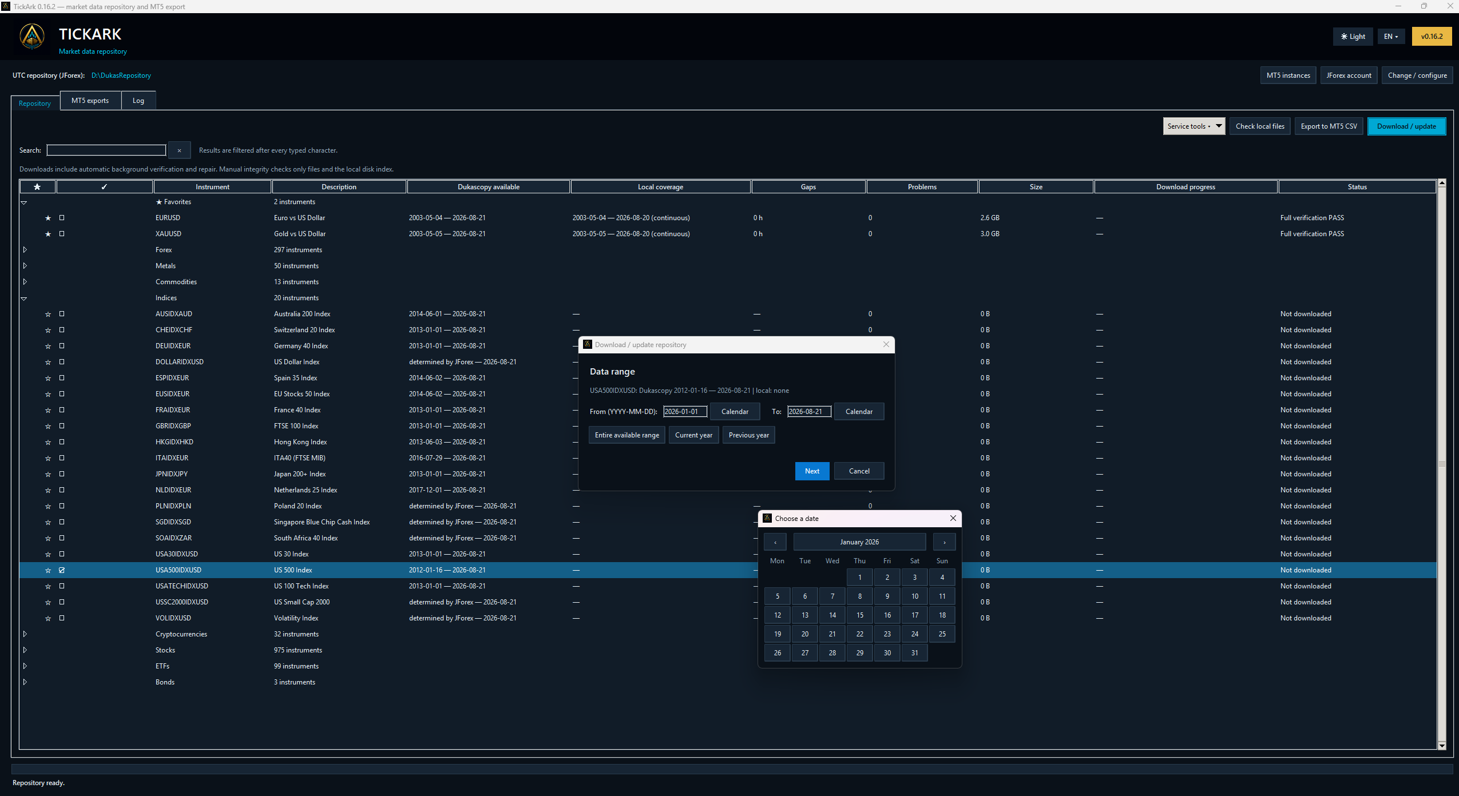Star the USATECHIDXUSD instrument
1459x796 pixels.
pyautogui.click(x=48, y=586)
